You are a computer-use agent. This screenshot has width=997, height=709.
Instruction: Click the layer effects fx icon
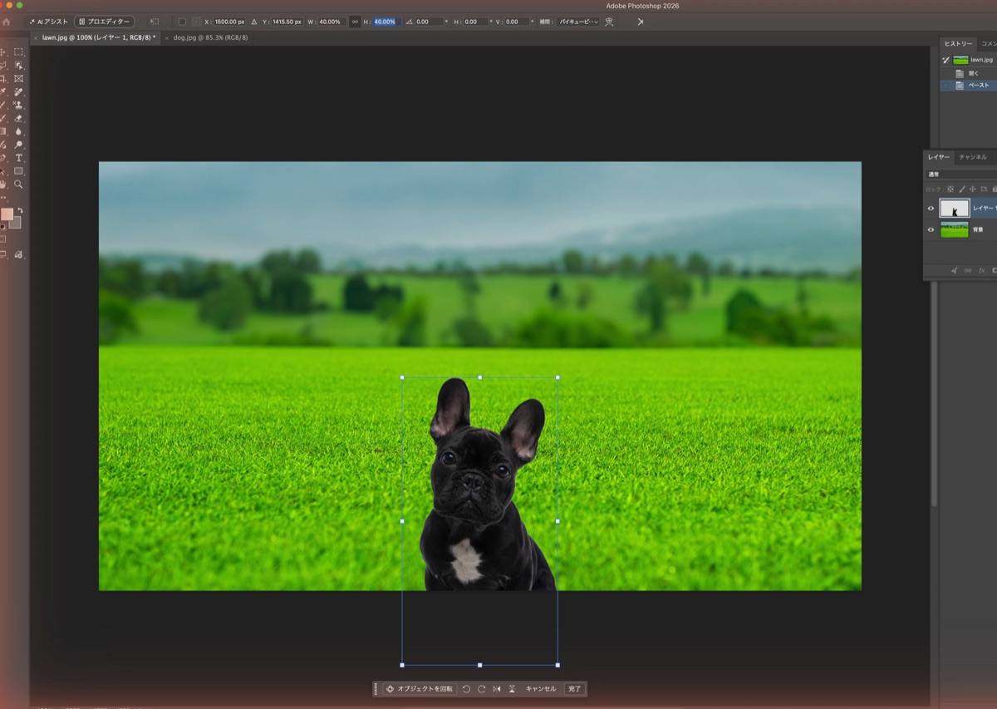[981, 270]
